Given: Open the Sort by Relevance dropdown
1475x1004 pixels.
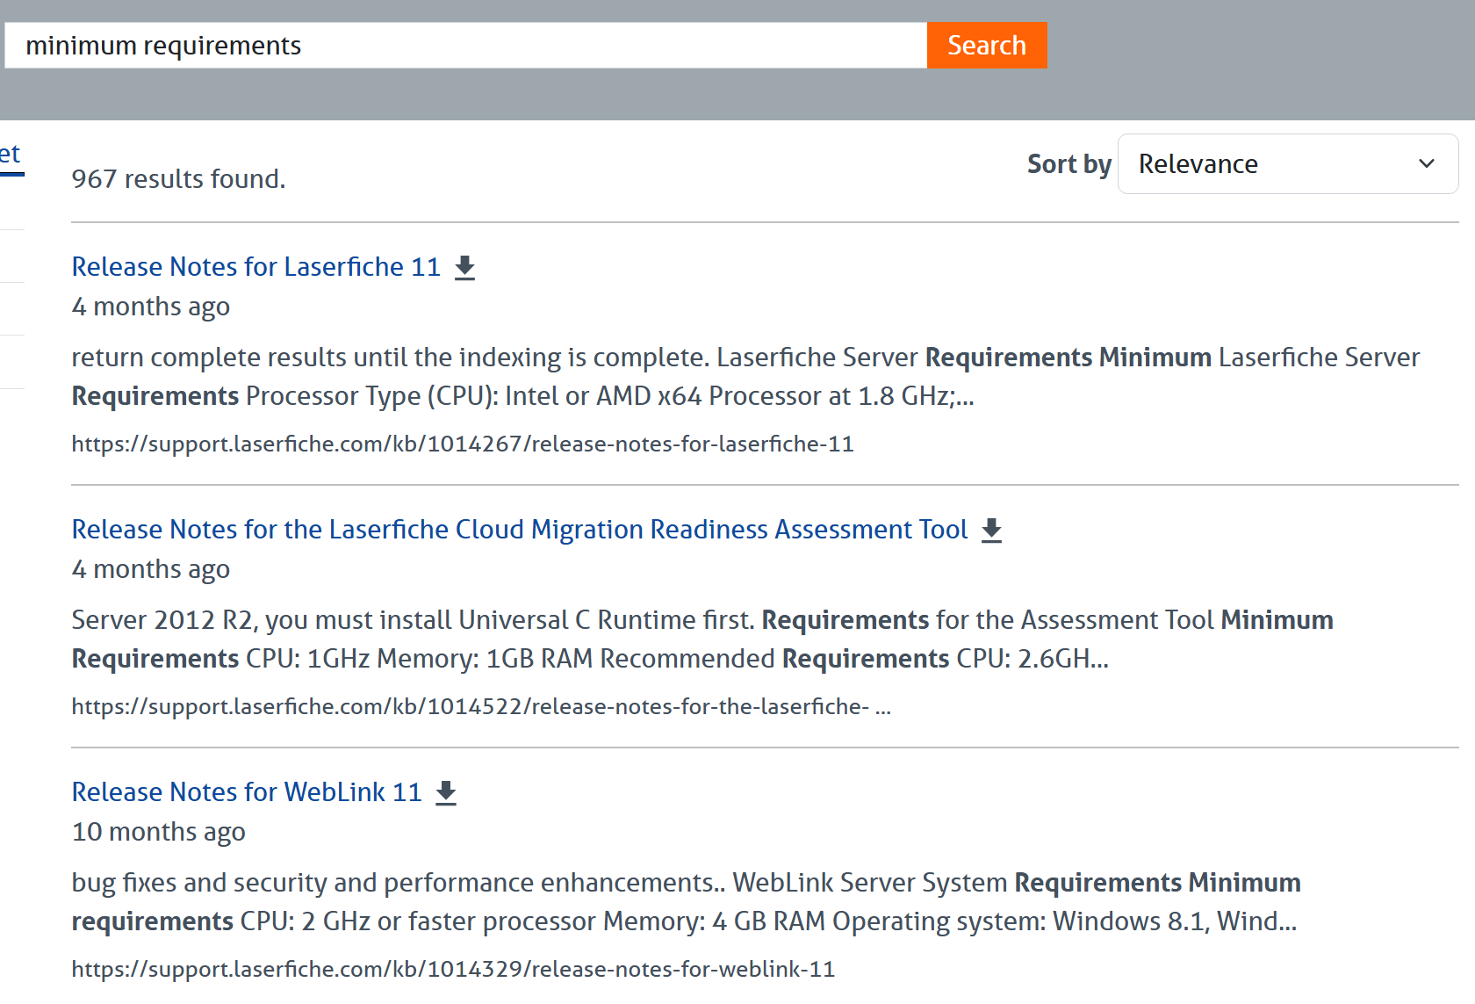Looking at the screenshot, I should [x=1287, y=163].
